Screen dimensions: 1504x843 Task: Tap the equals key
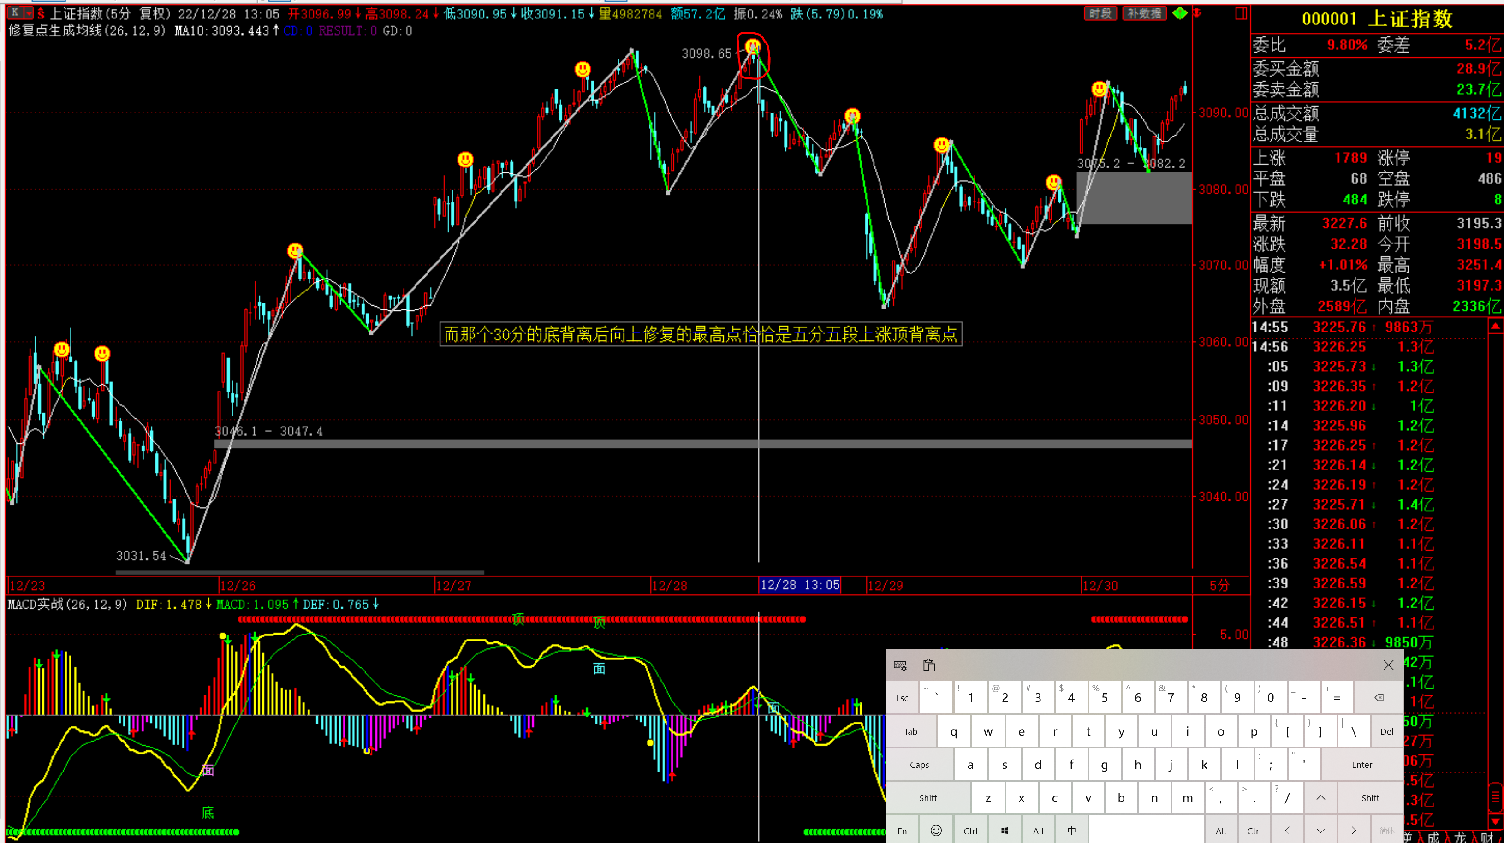pyautogui.click(x=1337, y=698)
